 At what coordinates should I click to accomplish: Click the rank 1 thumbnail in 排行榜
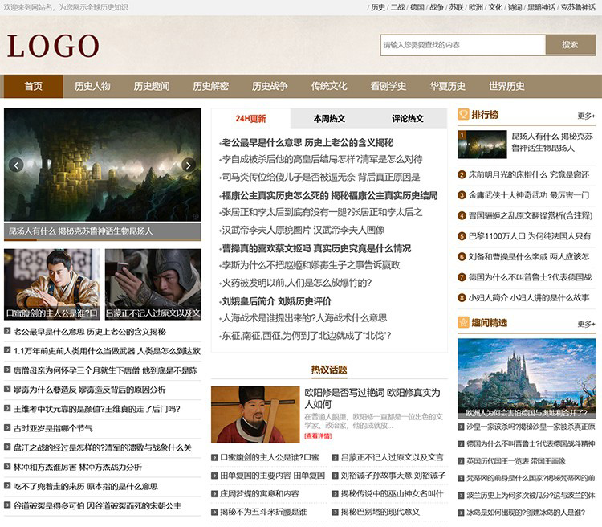click(x=482, y=145)
